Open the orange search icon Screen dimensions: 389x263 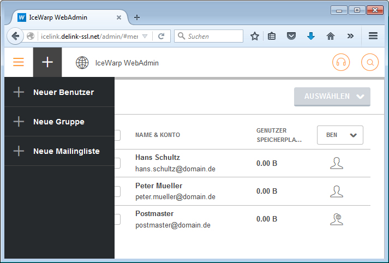[370, 62]
